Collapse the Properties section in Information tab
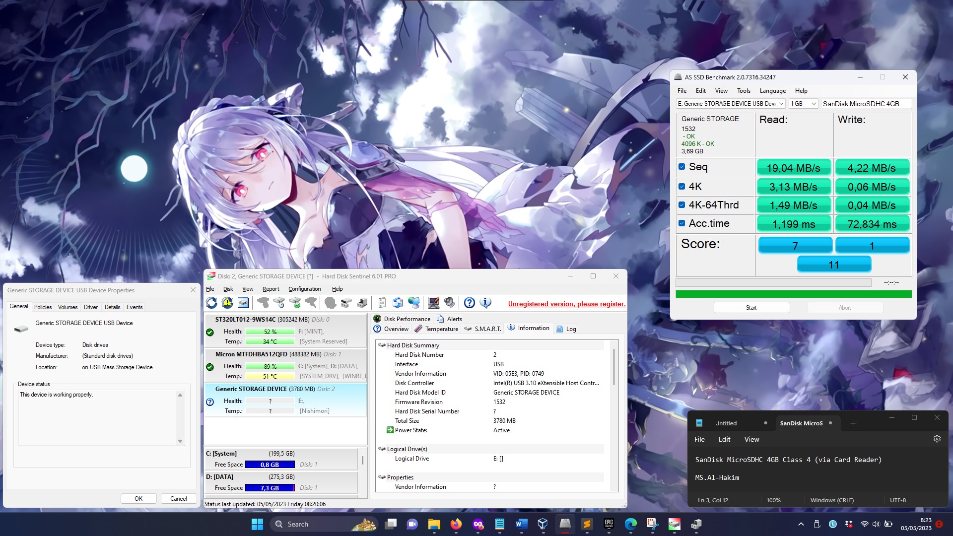This screenshot has width=953, height=536. coord(382,477)
